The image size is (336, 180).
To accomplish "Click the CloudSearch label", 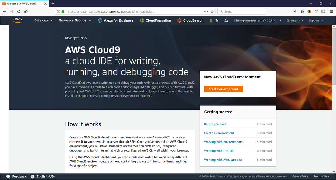I will point(193,20).
